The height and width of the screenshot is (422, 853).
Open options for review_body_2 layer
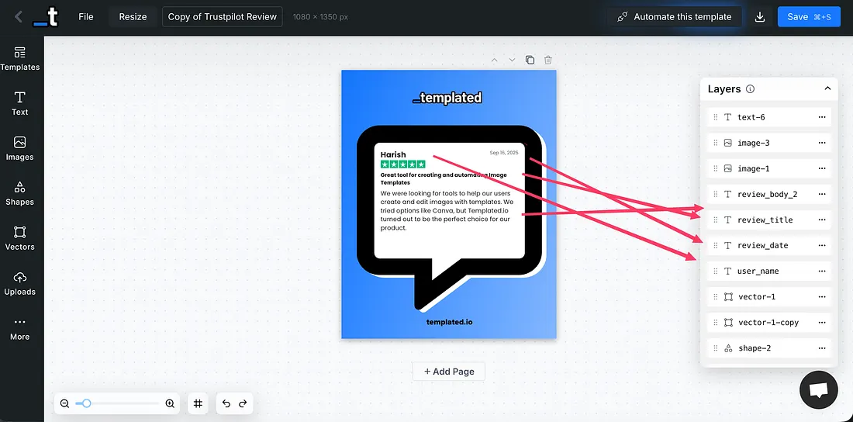tap(822, 194)
